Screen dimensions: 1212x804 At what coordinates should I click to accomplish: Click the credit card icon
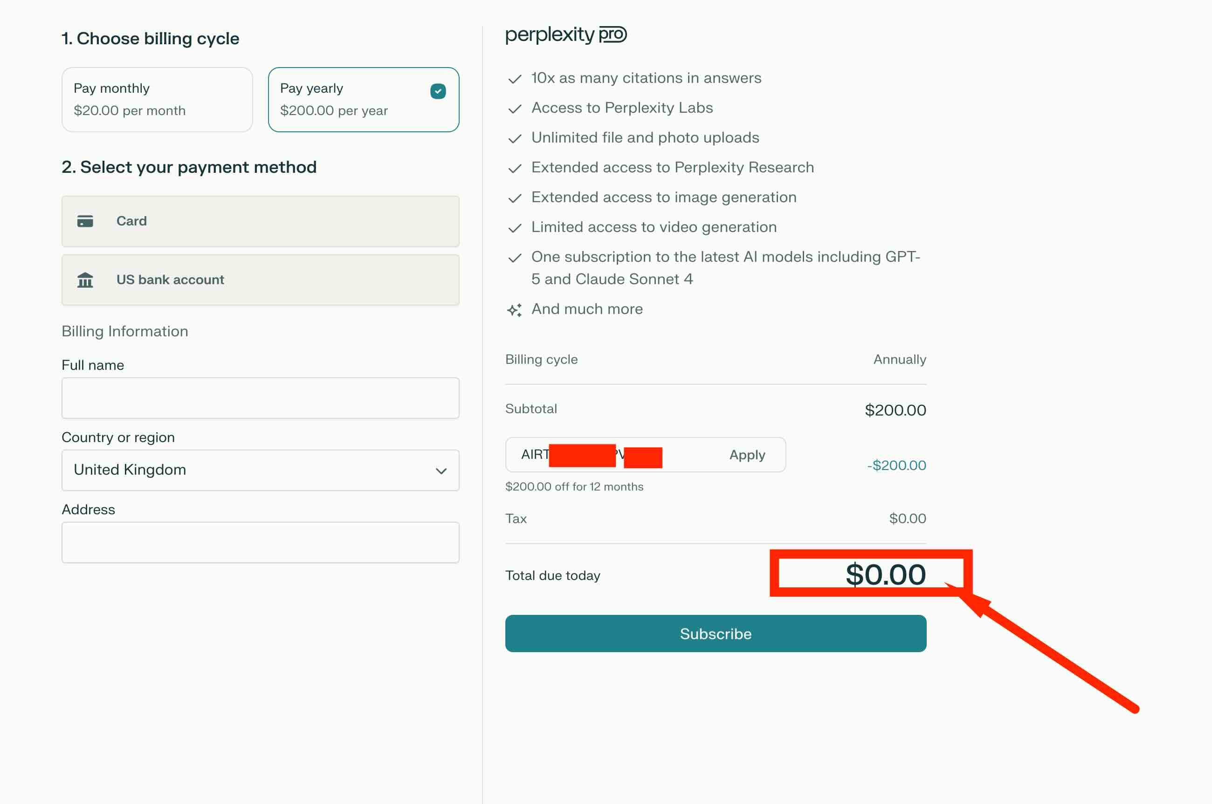pos(85,221)
